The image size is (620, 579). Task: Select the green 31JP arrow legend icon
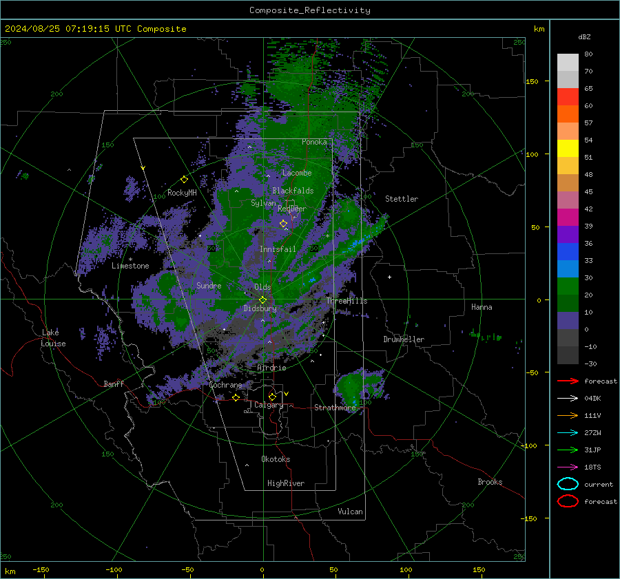(x=568, y=450)
